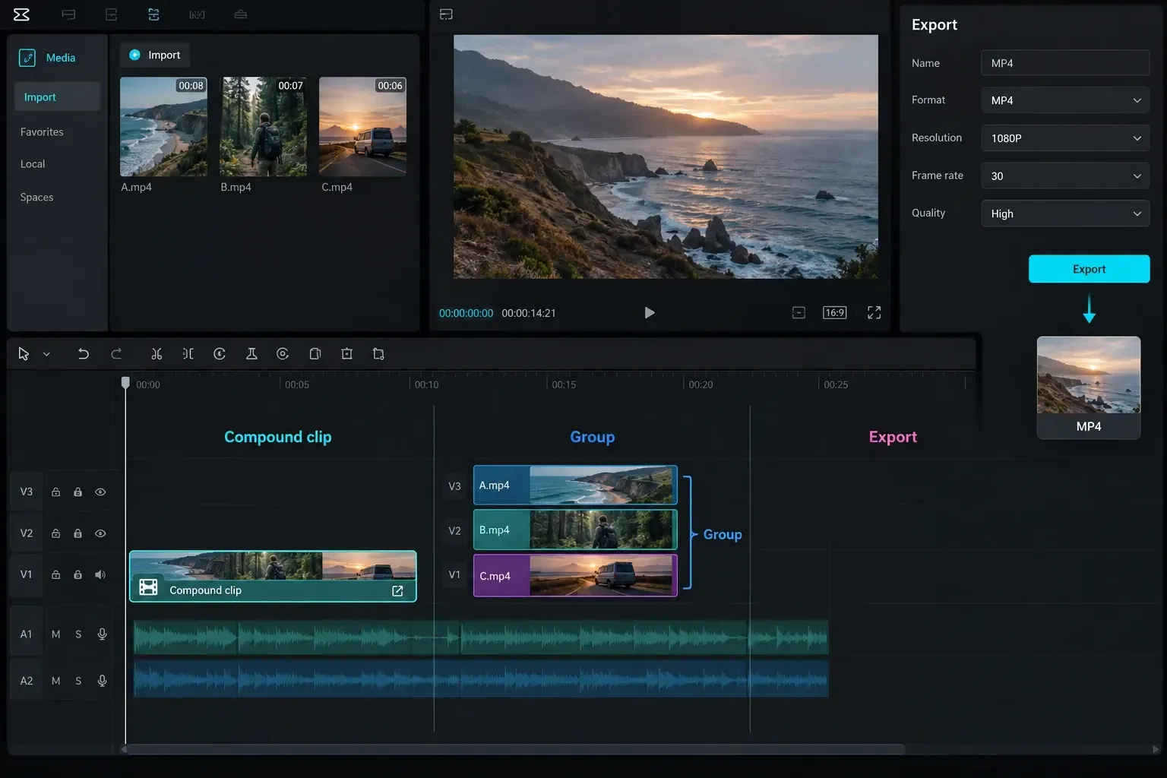This screenshot has width=1167, height=778.
Task: Click the A1 track microphone icon
Action: point(102,634)
